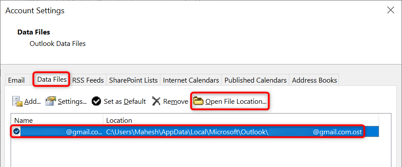Switch to the RSS Feeds tab
Viewport: 402px width, 167px height.
[88, 80]
